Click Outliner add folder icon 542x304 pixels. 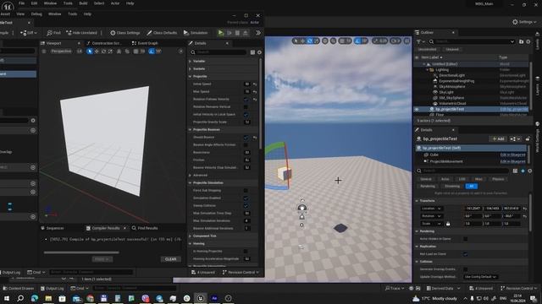point(522,41)
